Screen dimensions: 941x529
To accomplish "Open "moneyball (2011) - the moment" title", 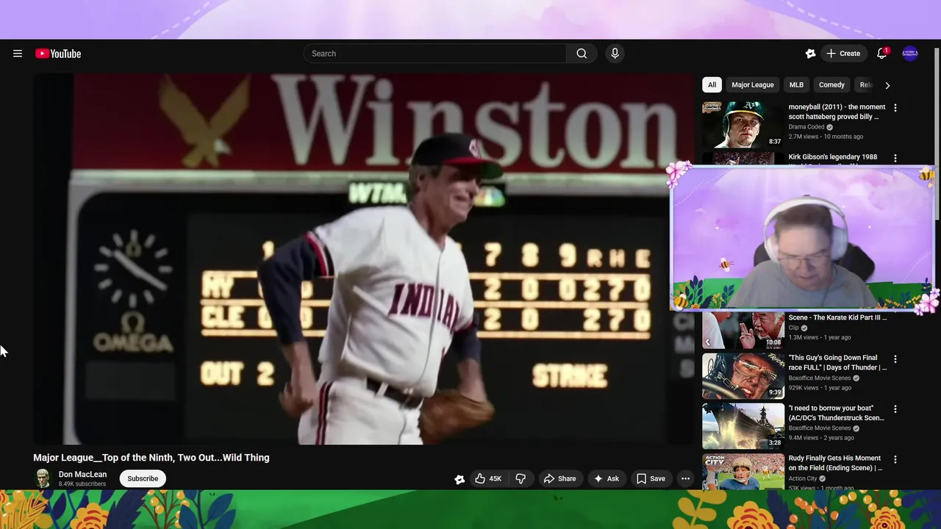I will tap(837, 112).
